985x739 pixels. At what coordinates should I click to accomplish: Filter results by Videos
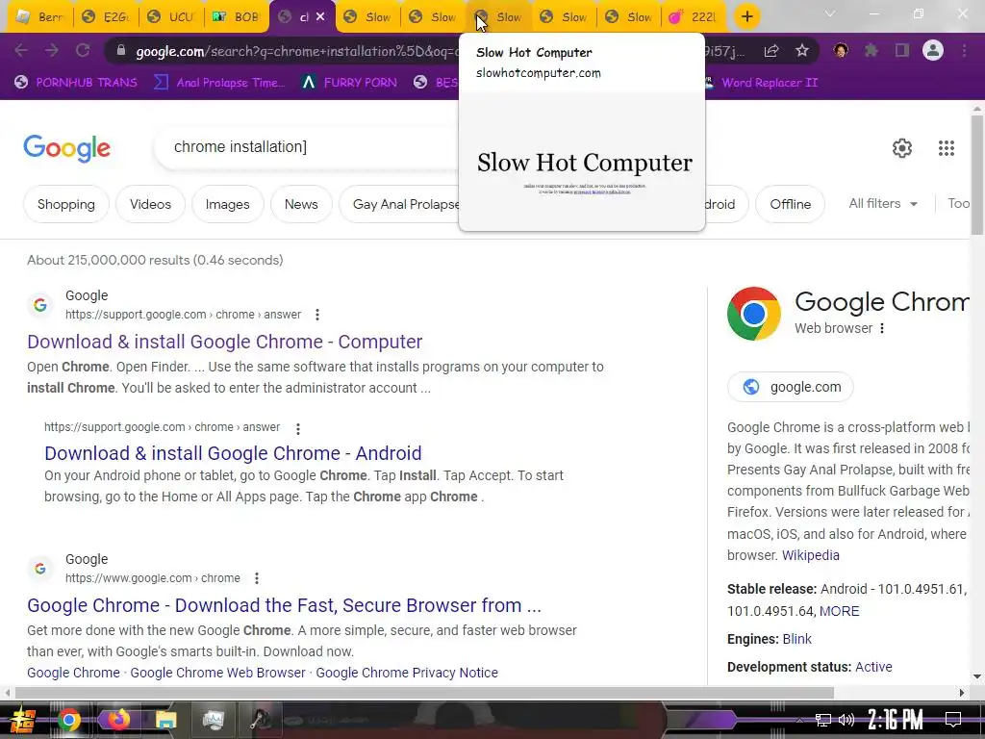[150, 204]
